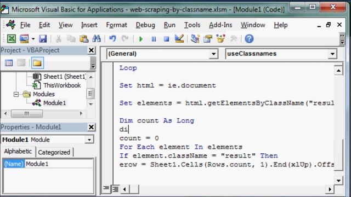Open the Edit menu
Screen dimensions: 351x197
click(44, 25)
